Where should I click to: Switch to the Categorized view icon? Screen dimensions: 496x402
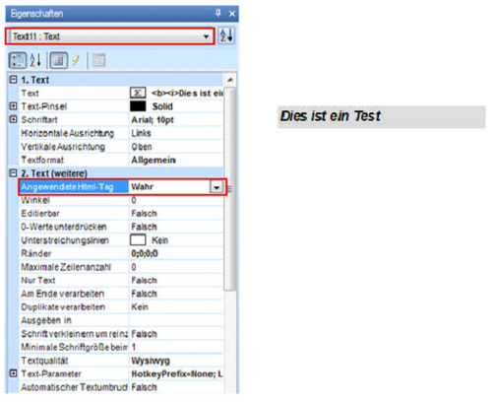tap(17, 60)
